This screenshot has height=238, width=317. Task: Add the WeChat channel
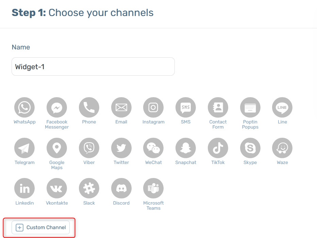pos(153,148)
